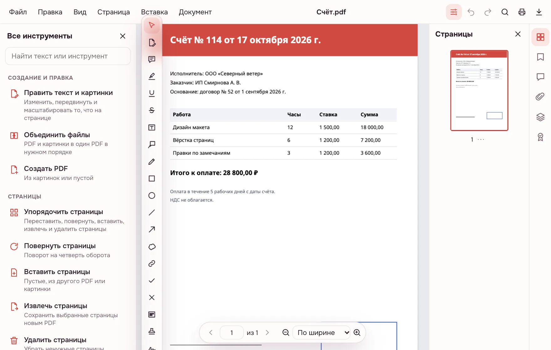Open the Правка menu

coord(50,12)
